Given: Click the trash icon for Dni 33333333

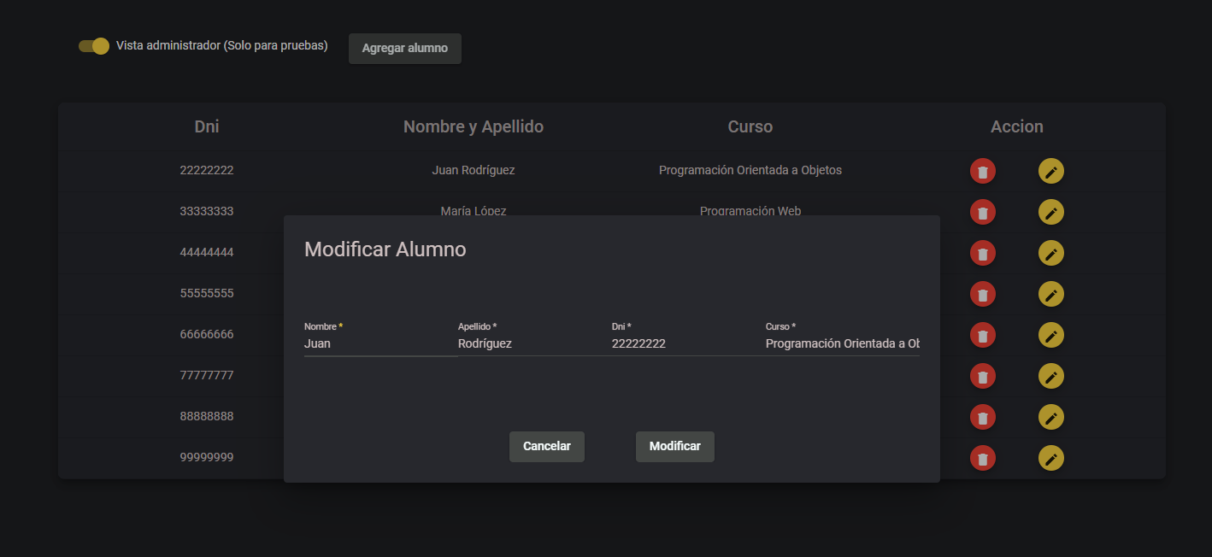Looking at the screenshot, I should click(982, 212).
